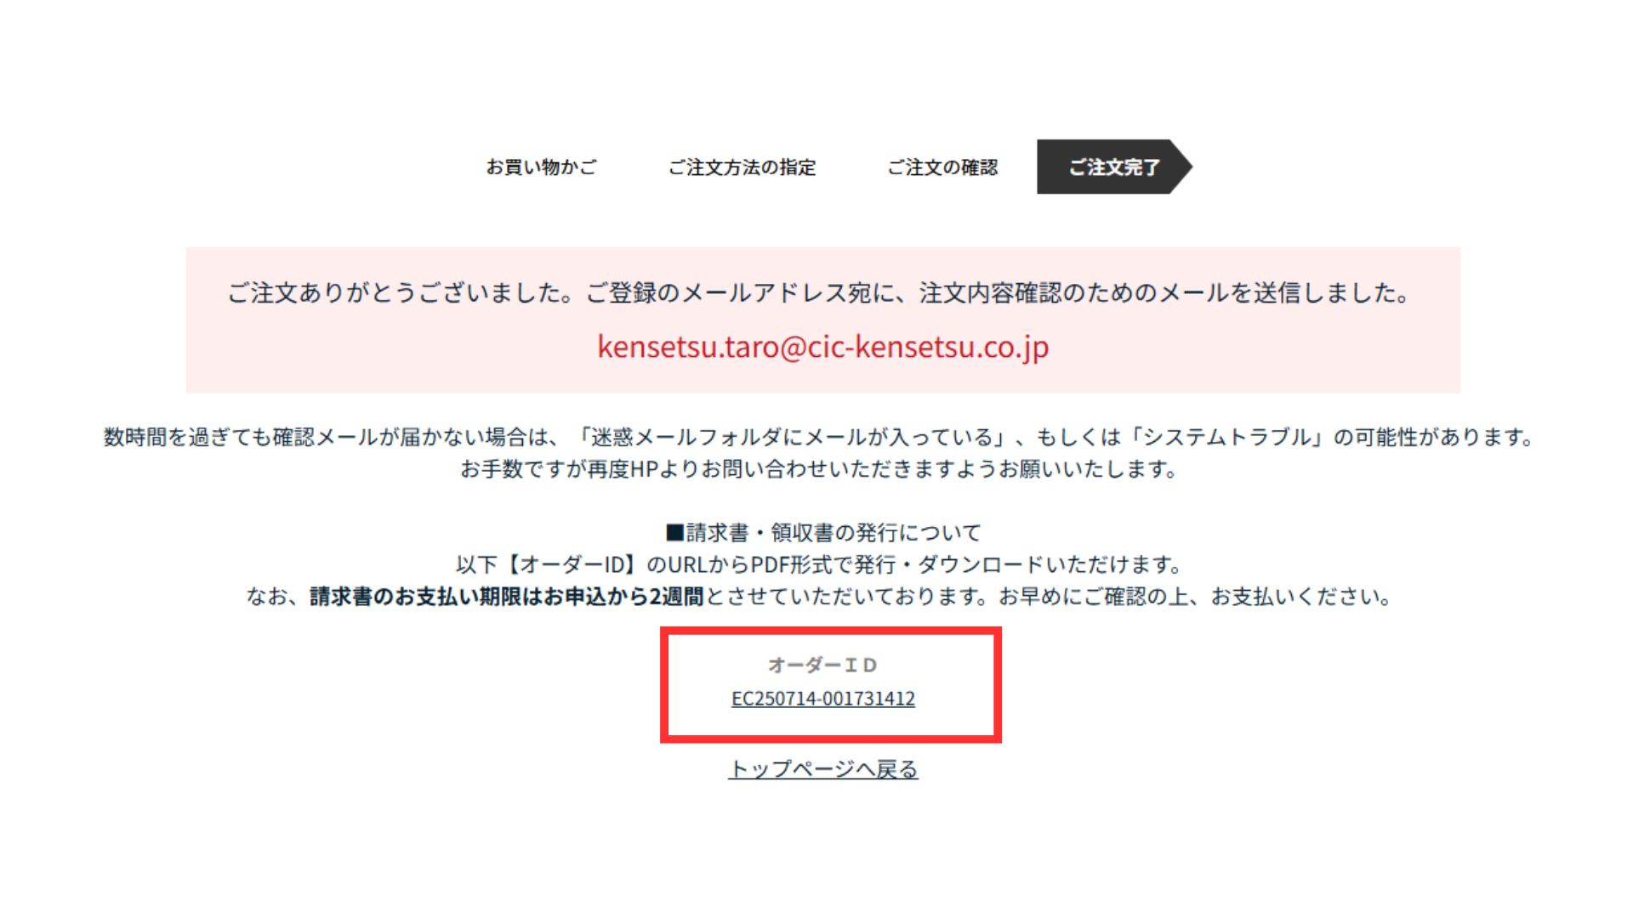This screenshot has height=918, width=1633.
Task: Click the 【オーダーID】 bracketed text
Action: coord(572,565)
